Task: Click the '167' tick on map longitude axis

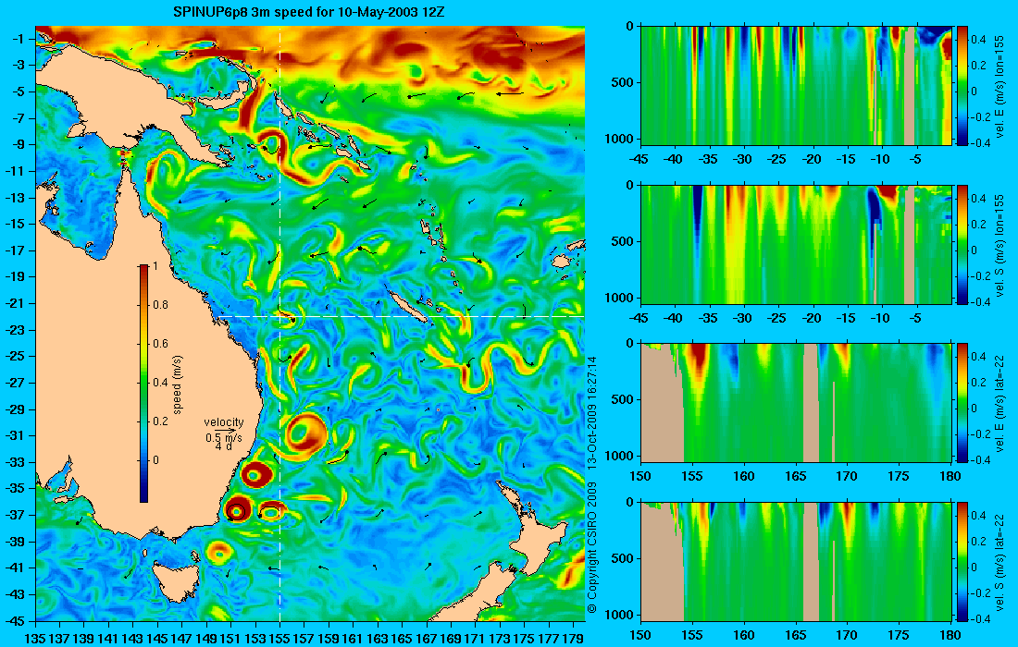Action: click(427, 639)
